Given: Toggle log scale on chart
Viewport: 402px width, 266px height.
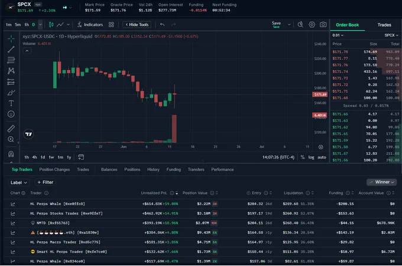Looking at the screenshot, I should tap(311, 157).
